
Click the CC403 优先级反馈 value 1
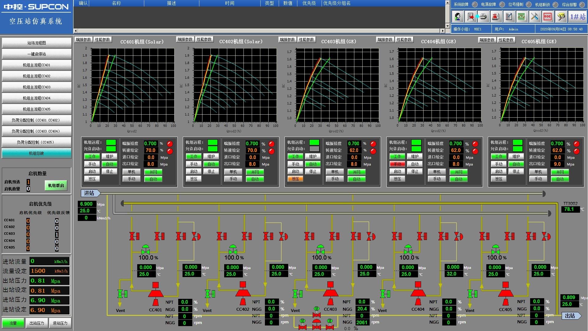pos(57,235)
